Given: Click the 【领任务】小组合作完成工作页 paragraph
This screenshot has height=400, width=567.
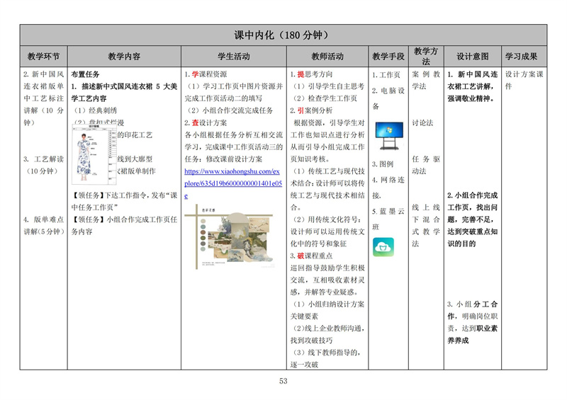Looking at the screenshot, I should point(125,225).
